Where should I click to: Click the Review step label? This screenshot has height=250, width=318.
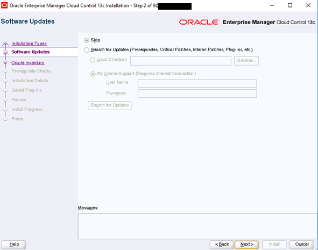(19, 99)
